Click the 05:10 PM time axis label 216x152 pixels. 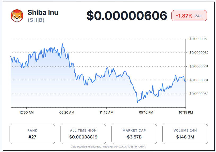click(146, 112)
